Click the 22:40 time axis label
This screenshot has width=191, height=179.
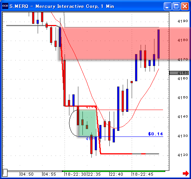116,174
